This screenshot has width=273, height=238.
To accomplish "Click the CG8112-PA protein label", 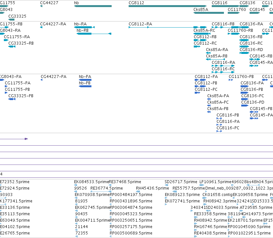I will (x=206, y=77).
